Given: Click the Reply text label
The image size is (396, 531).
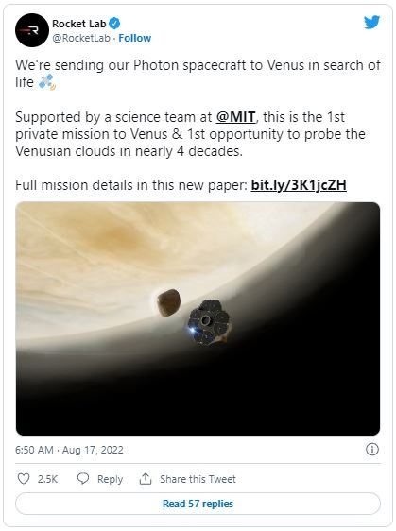Looking at the screenshot, I should pos(110,479).
